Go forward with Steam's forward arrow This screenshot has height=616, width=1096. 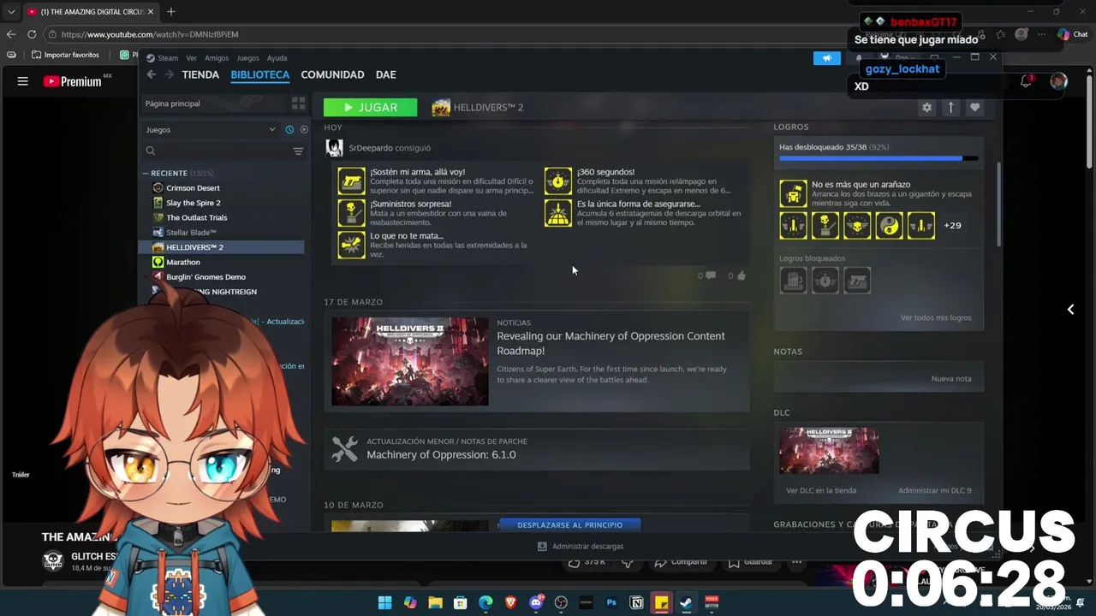[170, 74]
